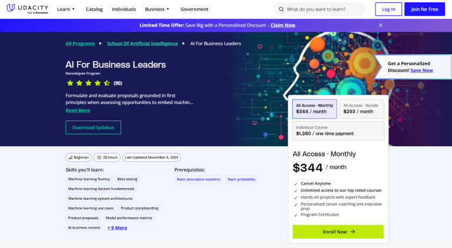Image resolution: width=452 pixels, height=248 pixels.
Task: Click the arrow in Enroll Now button
Action: (x=353, y=232)
